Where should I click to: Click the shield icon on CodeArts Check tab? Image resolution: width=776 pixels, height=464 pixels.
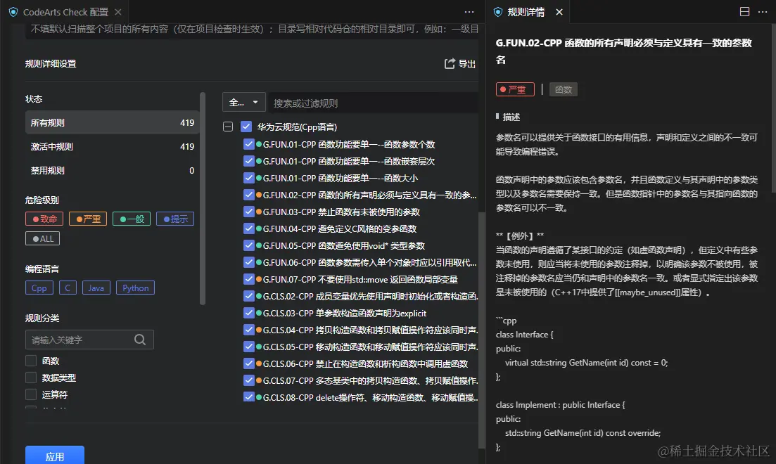tap(13, 12)
